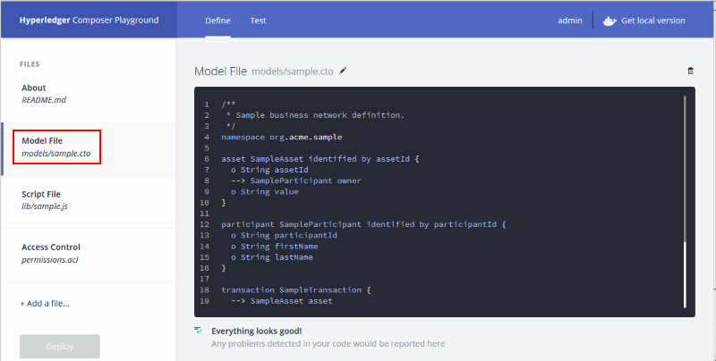Switch to the Test tab
The image size is (716, 361).
[258, 21]
